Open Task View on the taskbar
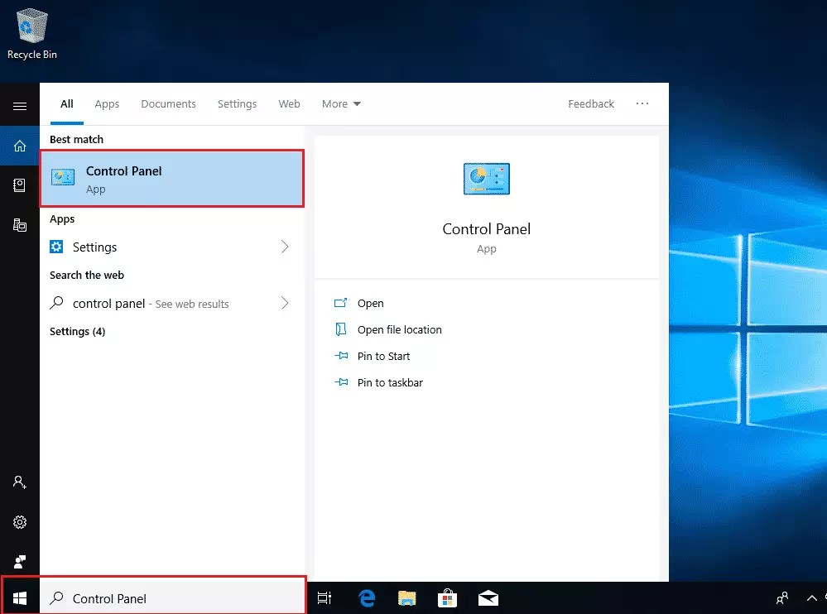 coord(325,597)
